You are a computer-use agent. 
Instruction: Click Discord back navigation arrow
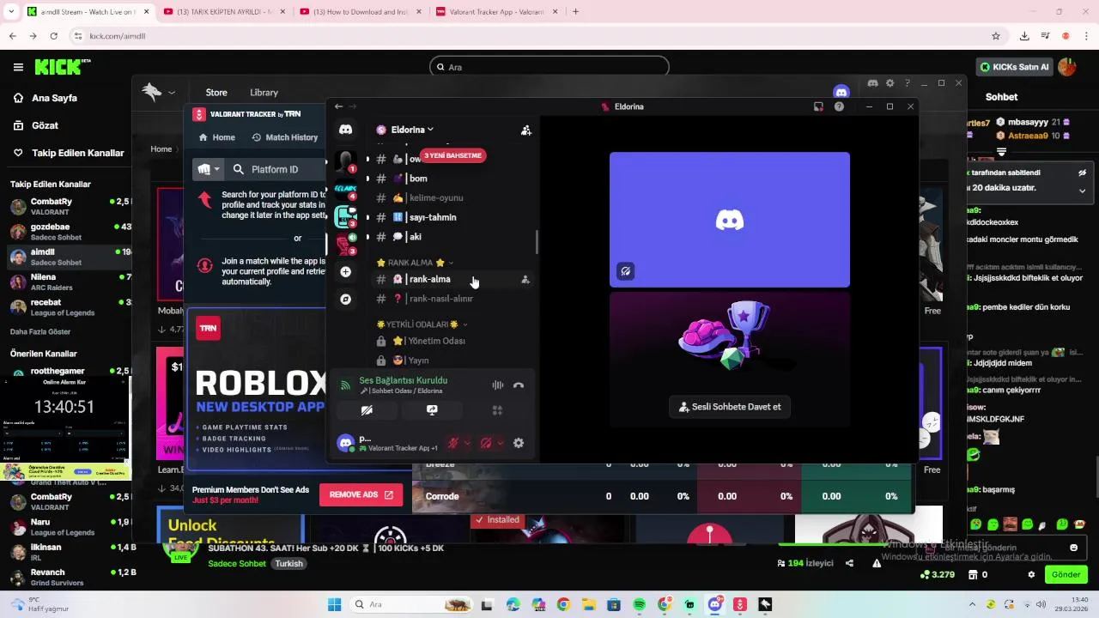(338, 106)
